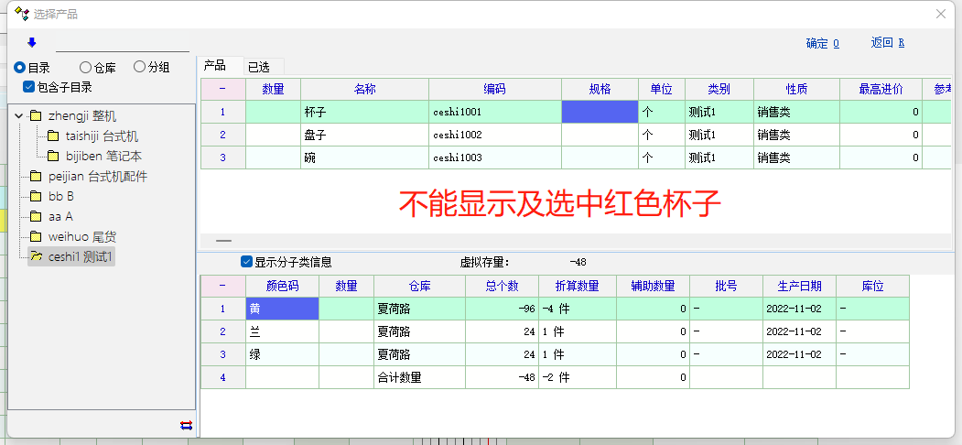Click the open folder icon for ceshi1 测试1
This screenshot has width=962, height=445.
point(37,257)
